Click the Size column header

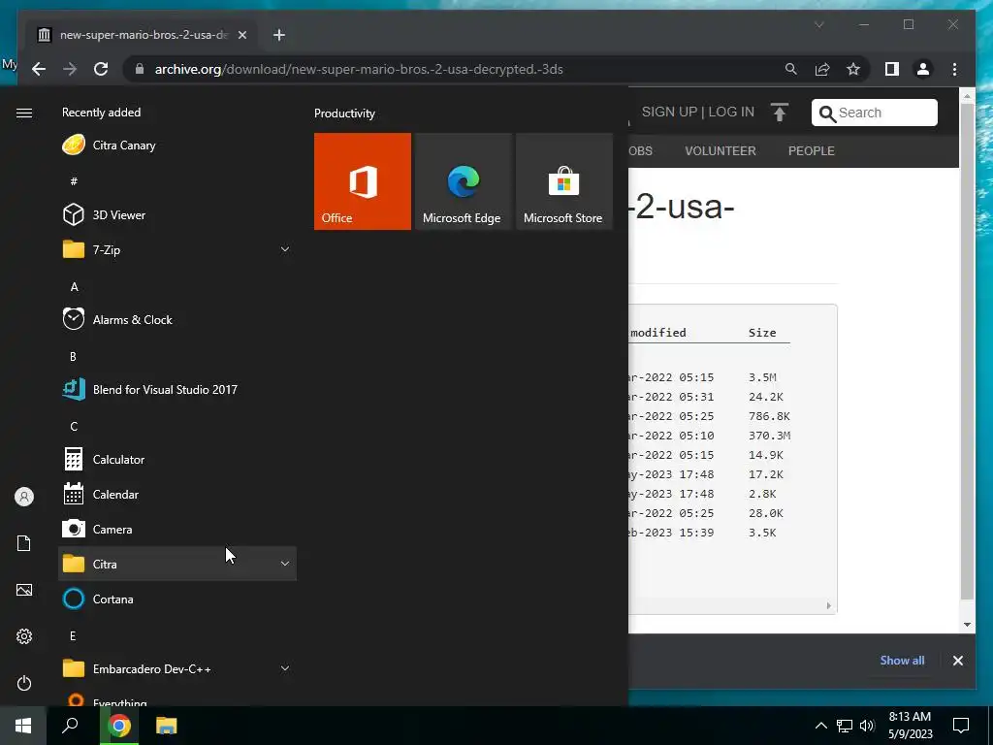click(x=762, y=332)
